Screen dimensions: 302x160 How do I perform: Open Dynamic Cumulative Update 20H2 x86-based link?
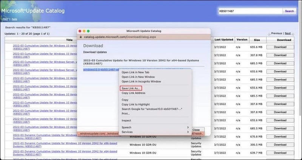tap(65, 145)
